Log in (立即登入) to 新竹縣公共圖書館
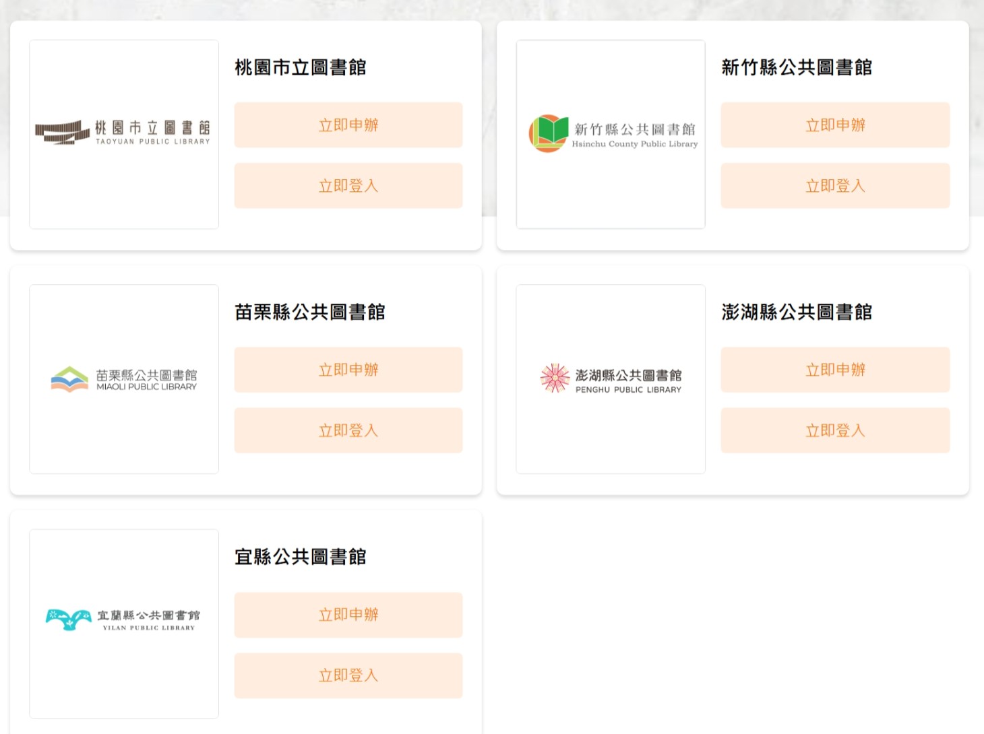The image size is (984, 734). [x=835, y=186]
